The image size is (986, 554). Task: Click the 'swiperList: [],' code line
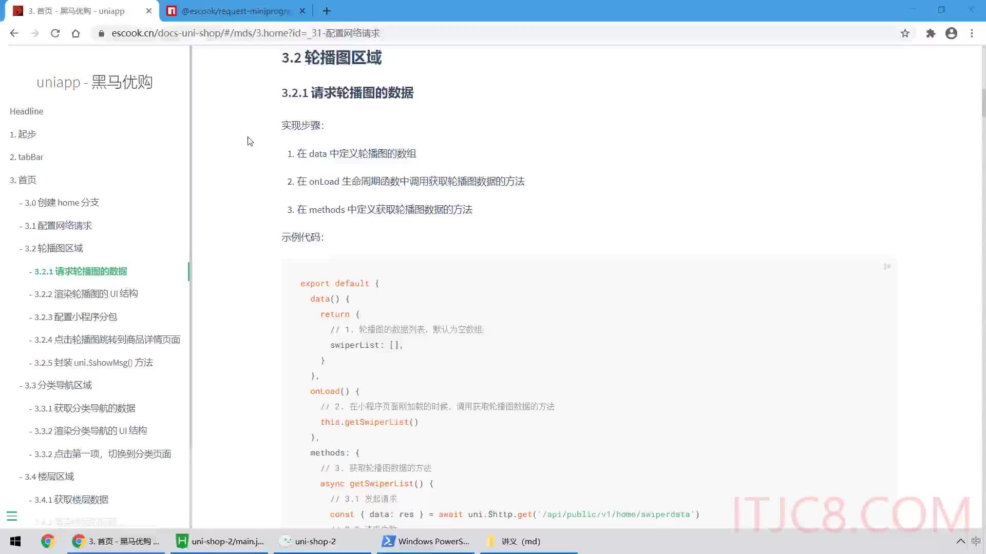(367, 345)
